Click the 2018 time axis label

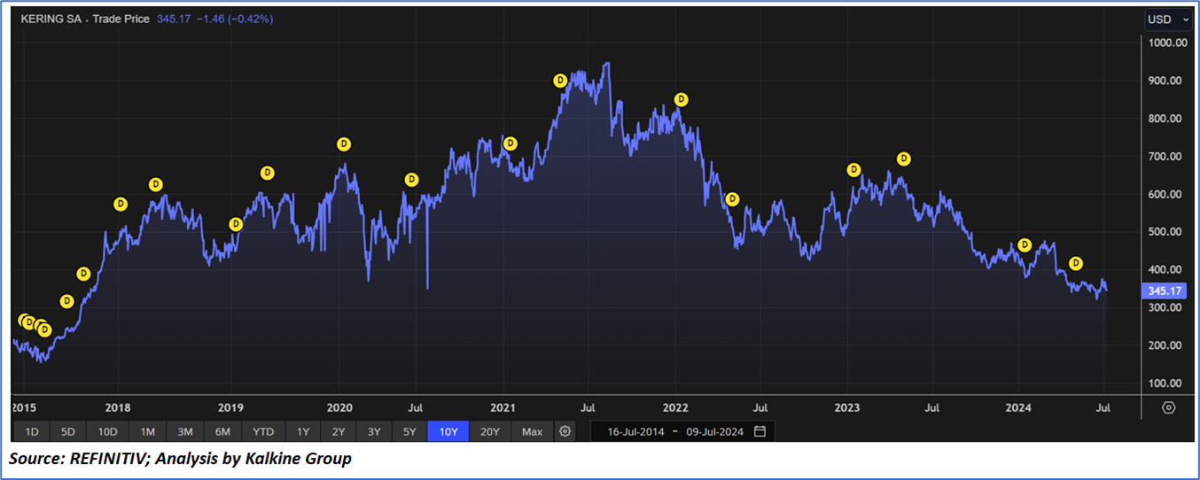coord(118,407)
